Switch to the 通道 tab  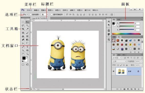tap(119, 55)
